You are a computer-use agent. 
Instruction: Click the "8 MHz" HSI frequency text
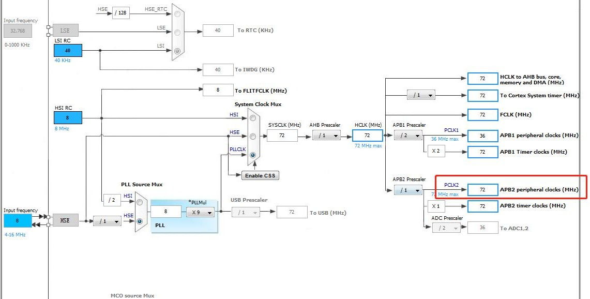(62, 128)
